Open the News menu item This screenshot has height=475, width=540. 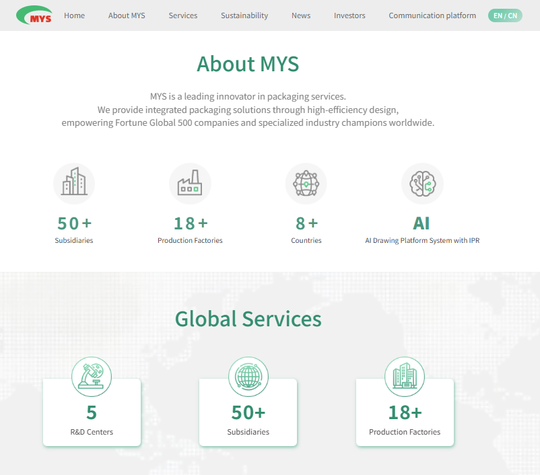(x=301, y=15)
